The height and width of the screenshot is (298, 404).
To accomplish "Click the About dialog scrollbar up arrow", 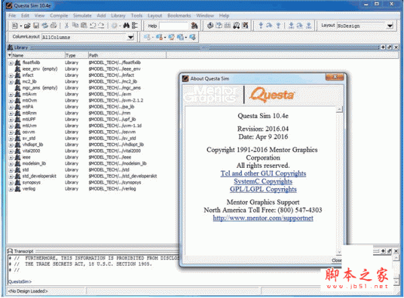I will tap(339, 109).
